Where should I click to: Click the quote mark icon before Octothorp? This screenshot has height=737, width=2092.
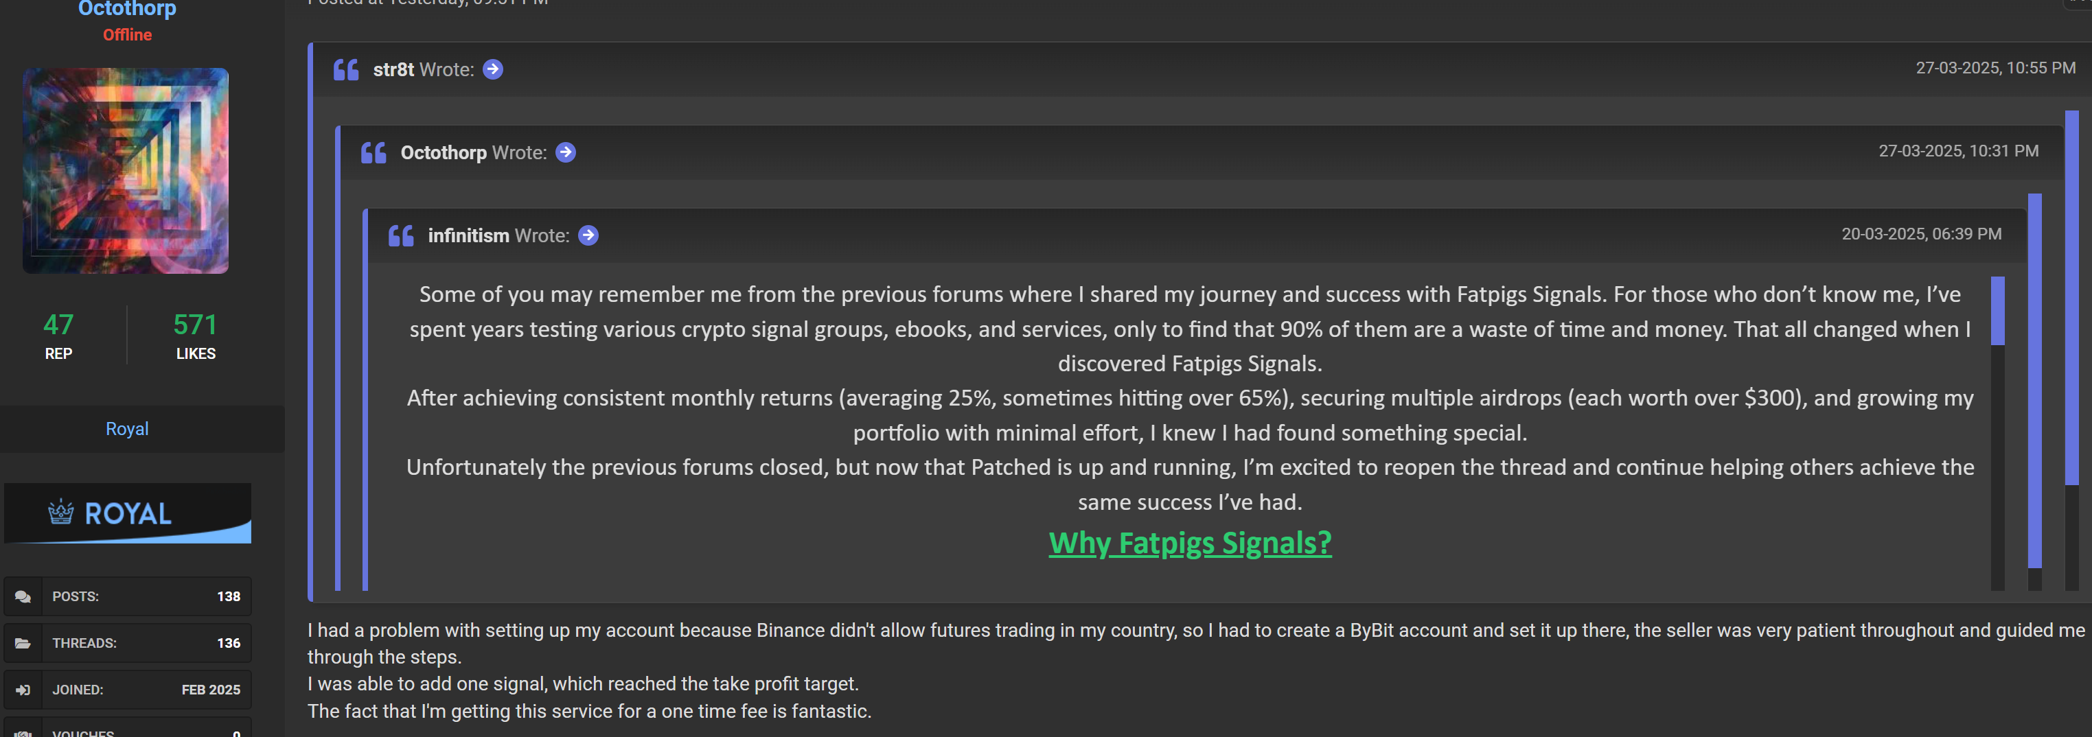click(x=373, y=152)
